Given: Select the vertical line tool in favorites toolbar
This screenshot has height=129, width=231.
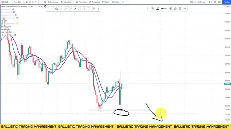Looking at the screenshot, I should click(99, 9).
